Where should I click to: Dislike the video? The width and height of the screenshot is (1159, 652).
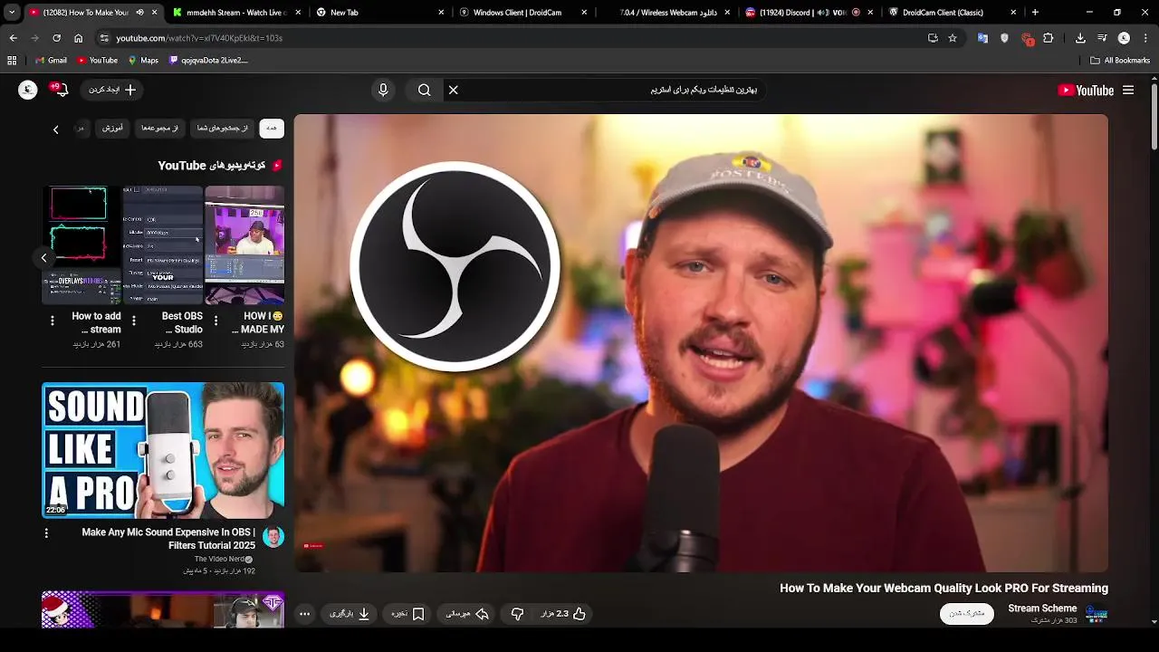(x=517, y=614)
